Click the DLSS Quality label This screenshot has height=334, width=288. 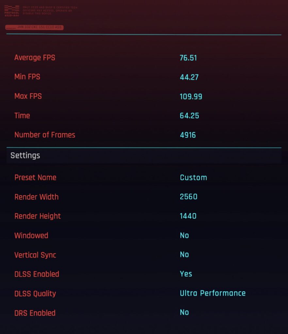pos(35,294)
